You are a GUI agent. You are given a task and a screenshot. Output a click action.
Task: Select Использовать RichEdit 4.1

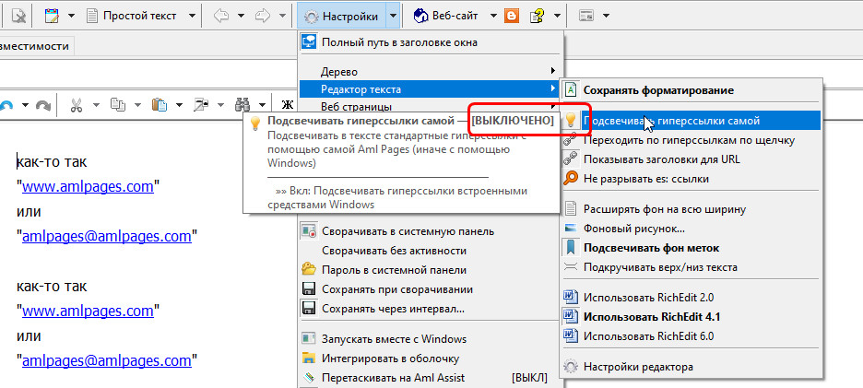click(692, 317)
